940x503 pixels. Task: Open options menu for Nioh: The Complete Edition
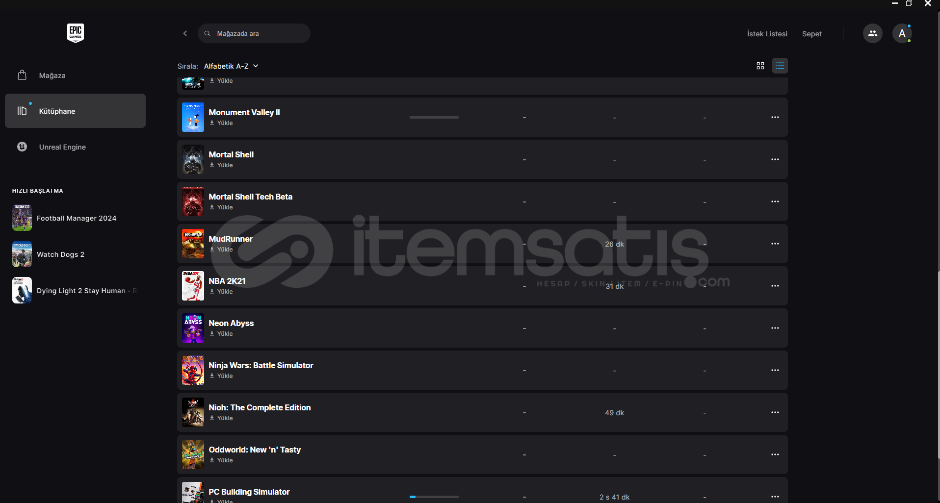point(775,412)
